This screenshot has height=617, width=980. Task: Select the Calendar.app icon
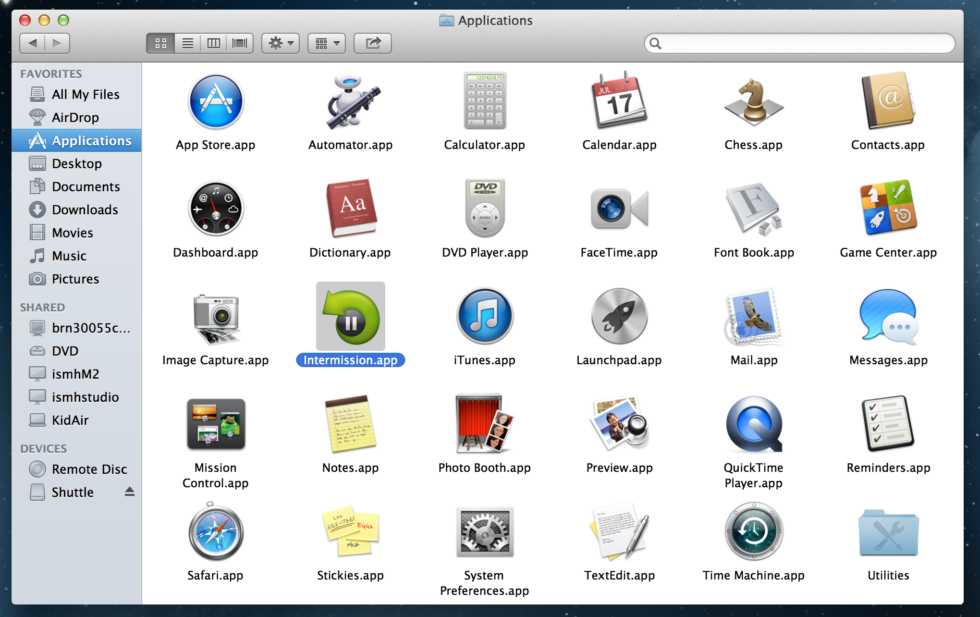pyautogui.click(x=619, y=100)
